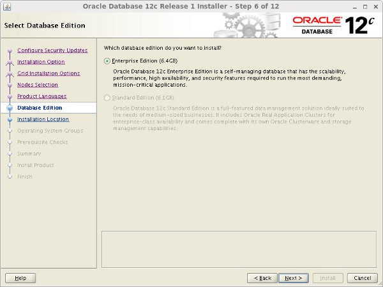
Task: Click the empty message pane at bottom
Action: (239, 249)
